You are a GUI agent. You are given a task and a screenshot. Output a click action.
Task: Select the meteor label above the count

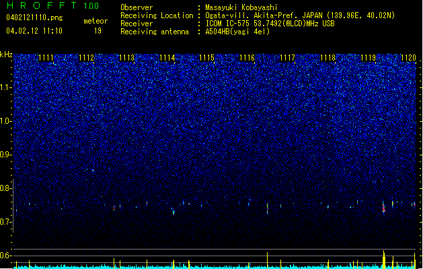click(x=95, y=21)
